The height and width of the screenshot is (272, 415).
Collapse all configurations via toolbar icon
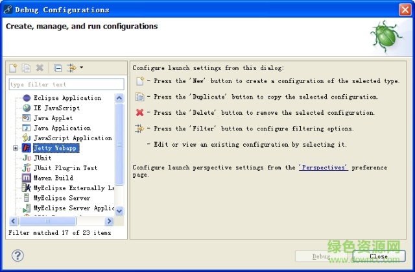(x=58, y=68)
